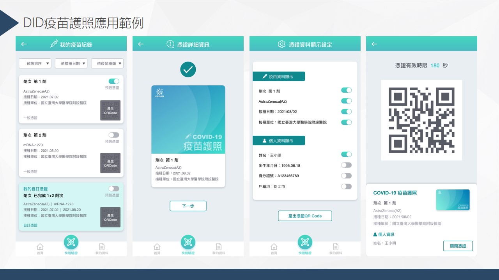Click 自訂憑證 link on custom card
The height and width of the screenshot is (280, 499).
(x=30, y=225)
